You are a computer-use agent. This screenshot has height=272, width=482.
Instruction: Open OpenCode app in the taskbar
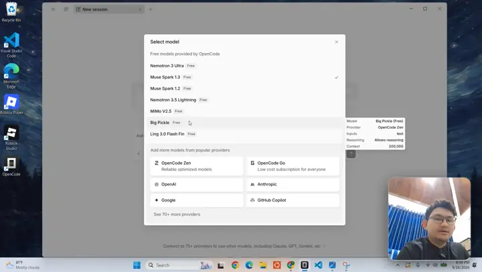(305, 265)
